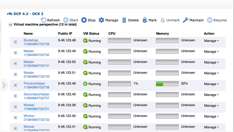The image size is (234, 132).
Task: Open the Master.21584984732741 link
Action: click(36, 64)
